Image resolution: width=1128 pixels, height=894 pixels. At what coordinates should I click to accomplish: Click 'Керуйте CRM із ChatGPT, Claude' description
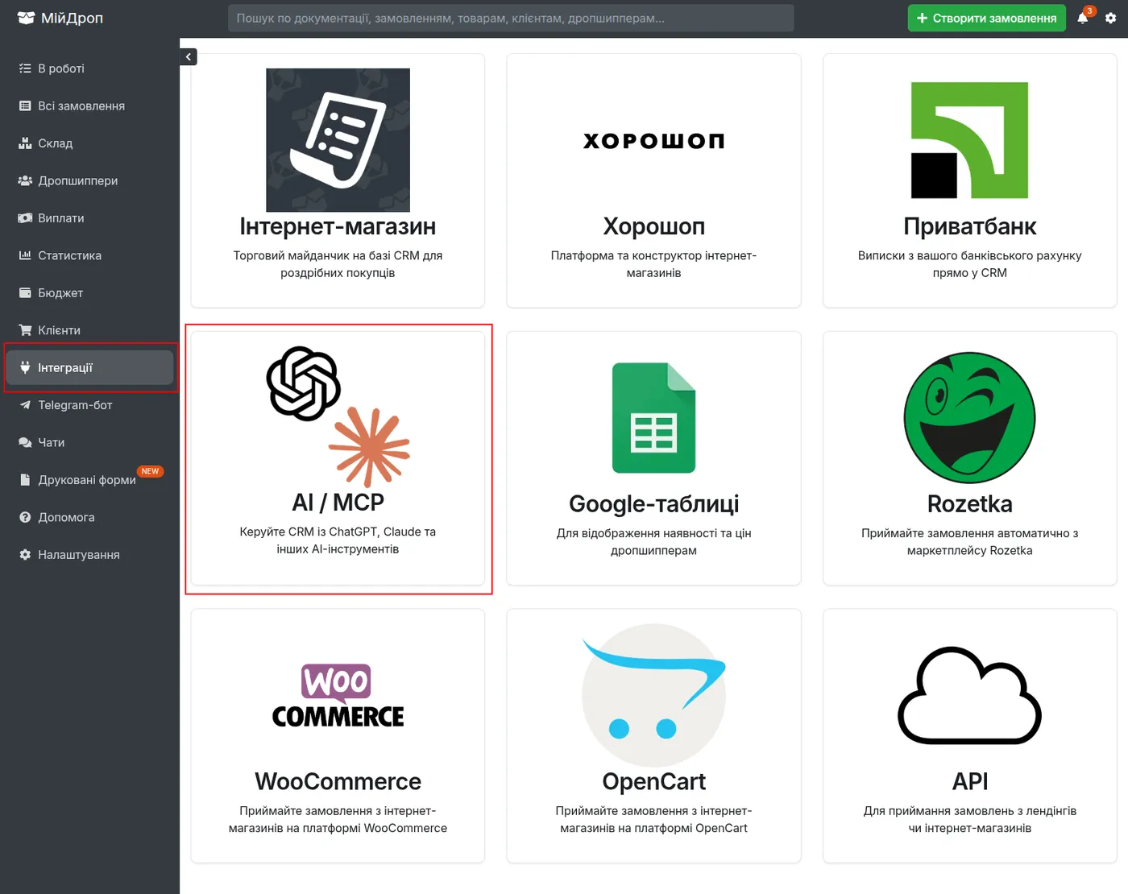click(338, 540)
